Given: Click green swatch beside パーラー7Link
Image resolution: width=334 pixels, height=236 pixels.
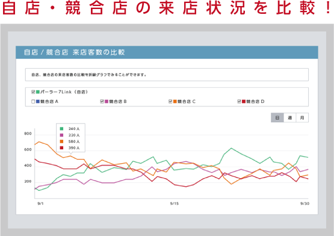Looking at the screenshot, I should click(38, 92).
